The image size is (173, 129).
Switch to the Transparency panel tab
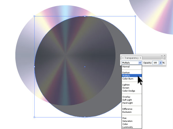pyautogui.click(x=131, y=58)
